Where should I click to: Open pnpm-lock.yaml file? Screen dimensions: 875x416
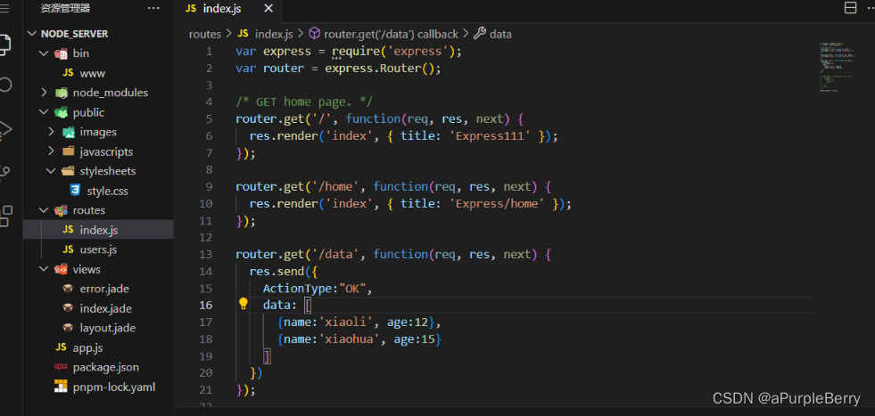114,387
